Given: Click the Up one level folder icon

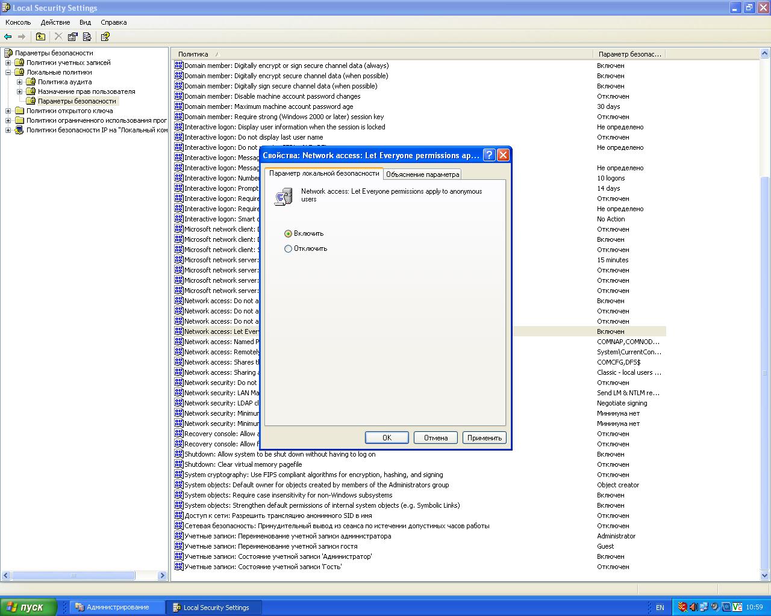Looking at the screenshot, I should [x=40, y=37].
